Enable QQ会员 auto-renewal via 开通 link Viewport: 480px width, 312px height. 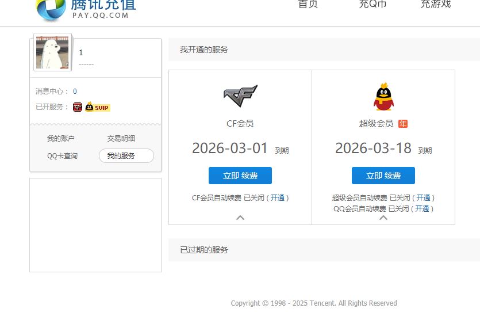click(x=422, y=209)
